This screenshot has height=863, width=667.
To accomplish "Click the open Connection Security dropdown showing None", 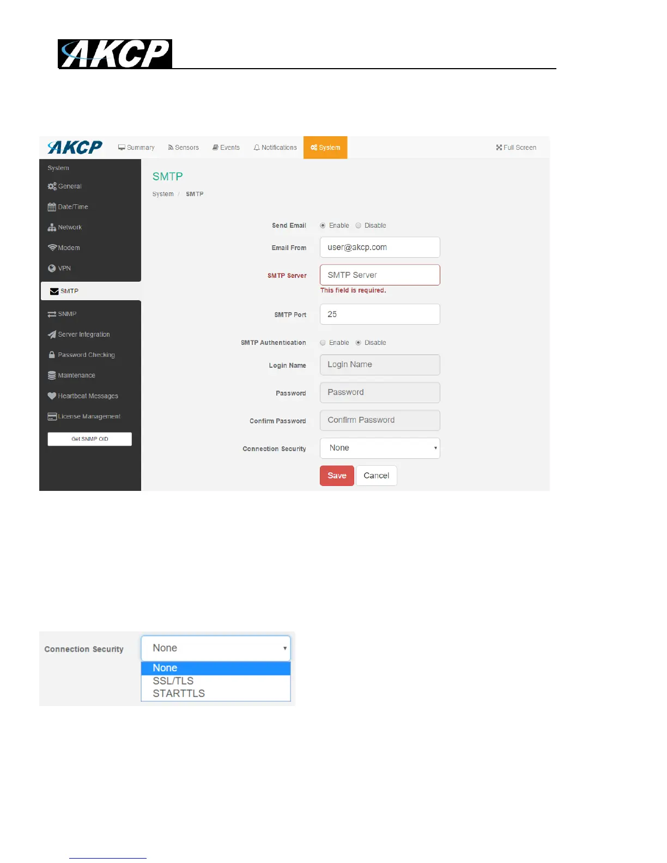I will pyautogui.click(x=216, y=648).
